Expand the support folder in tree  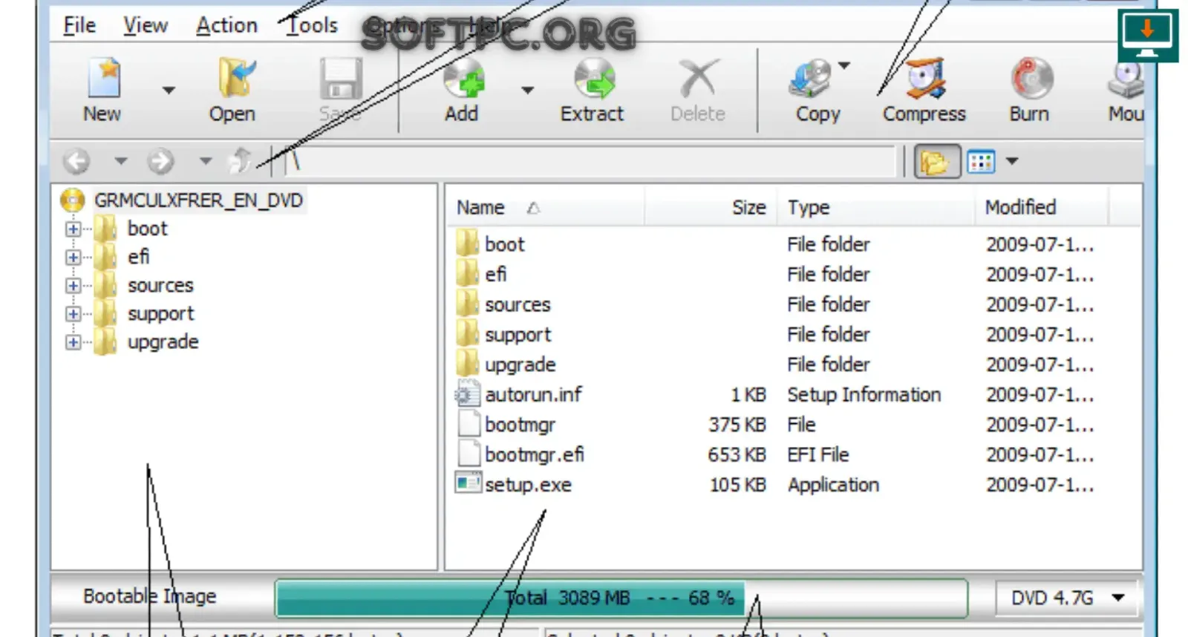pos(73,314)
